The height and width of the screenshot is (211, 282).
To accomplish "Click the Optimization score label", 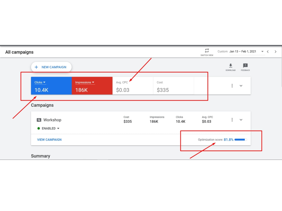I will tap(210, 140).
